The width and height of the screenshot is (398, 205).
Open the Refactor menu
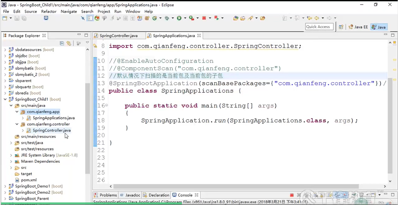[49, 11]
